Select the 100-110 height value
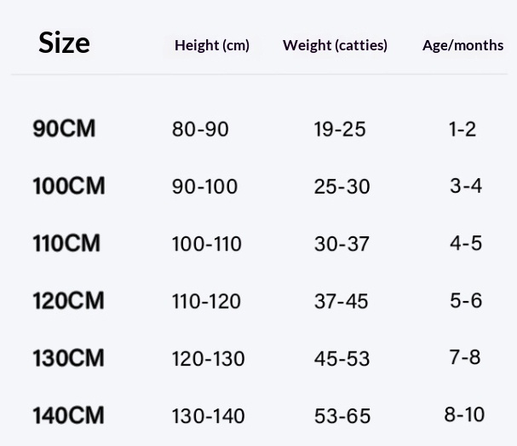Screen dimensions: 517x446 pos(207,244)
